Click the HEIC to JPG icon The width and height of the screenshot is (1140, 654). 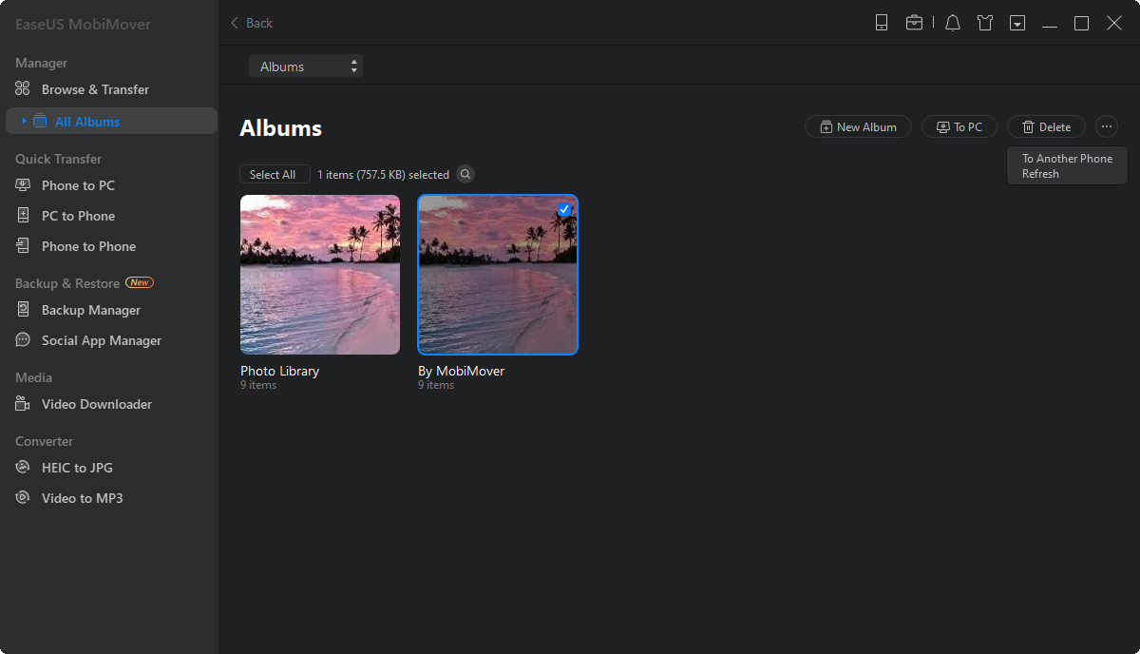click(x=23, y=468)
